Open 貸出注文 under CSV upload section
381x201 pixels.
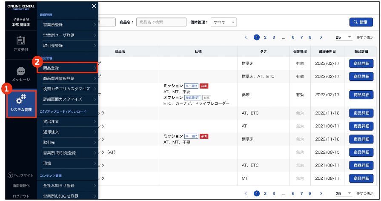69,122
